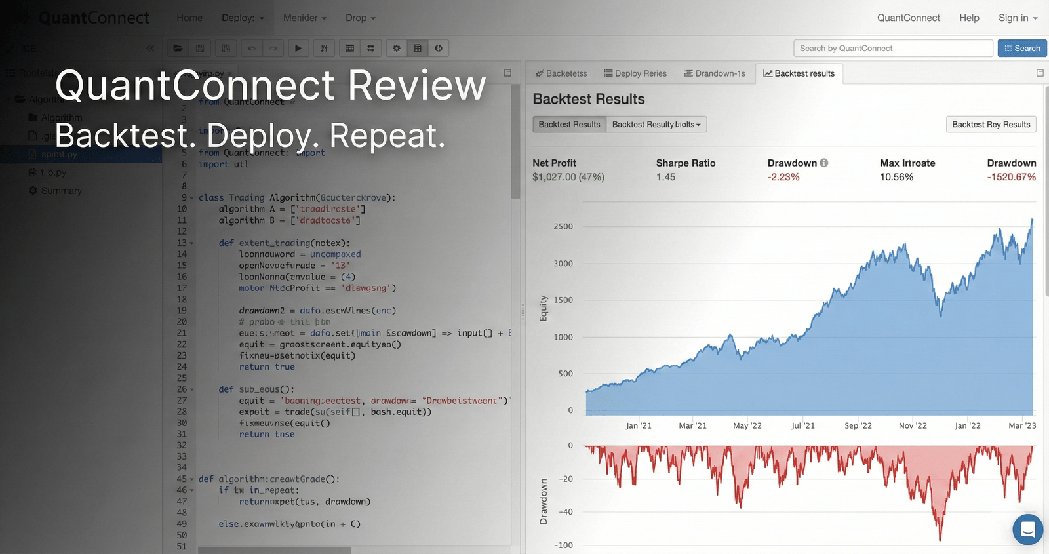Expand the Sign in dropdown
This screenshot has height=554, width=1049.
[1018, 18]
